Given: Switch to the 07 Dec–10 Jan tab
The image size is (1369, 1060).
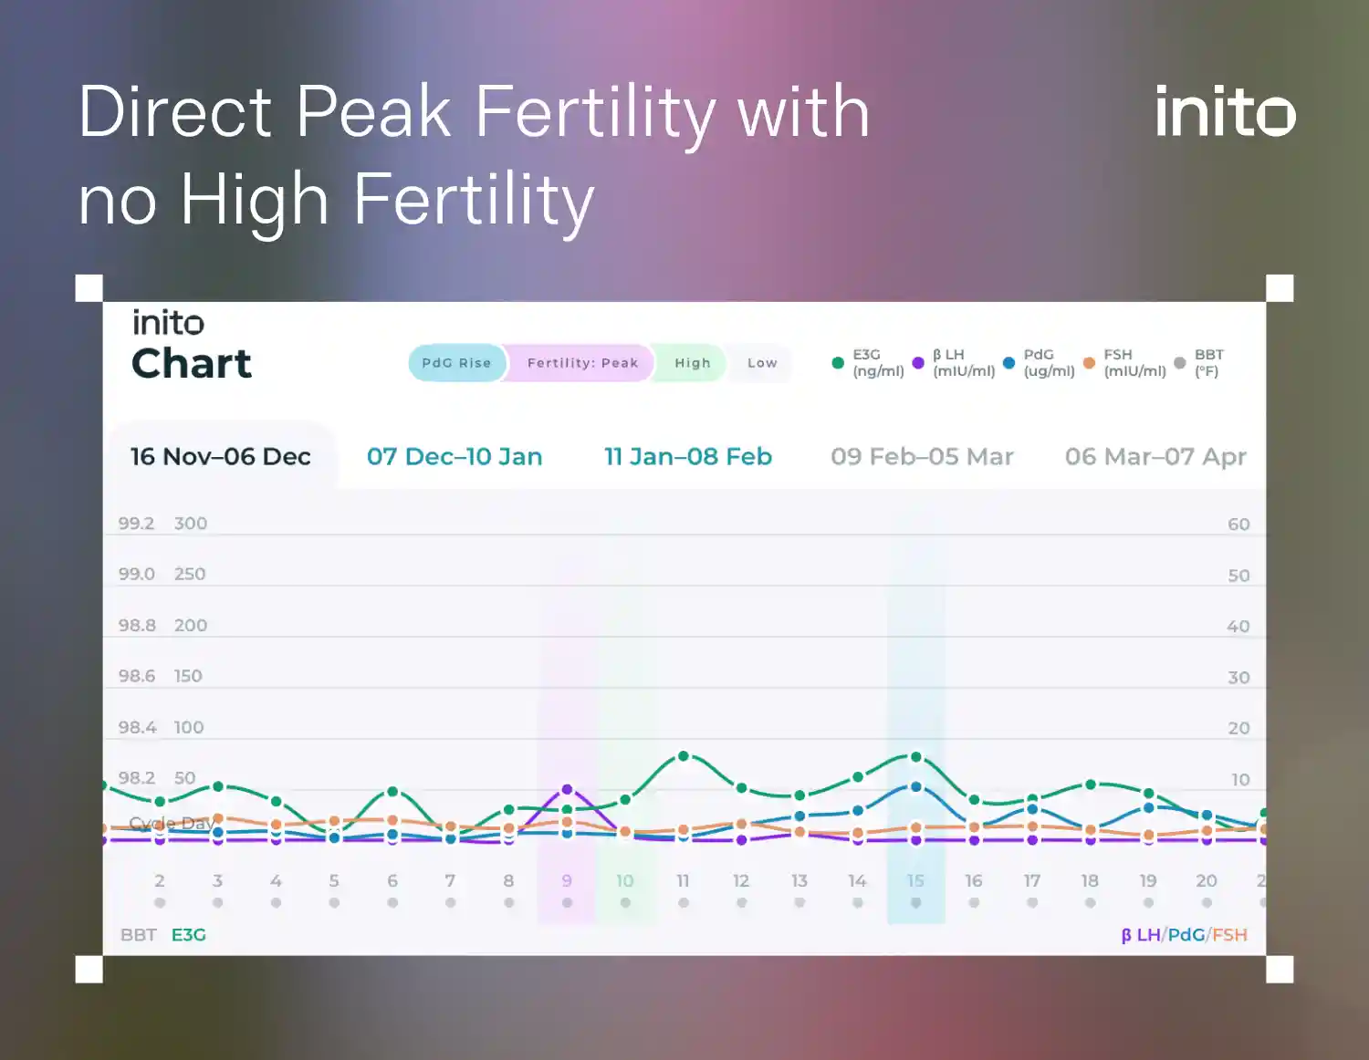Looking at the screenshot, I should pyautogui.click(x=455, y=456).
